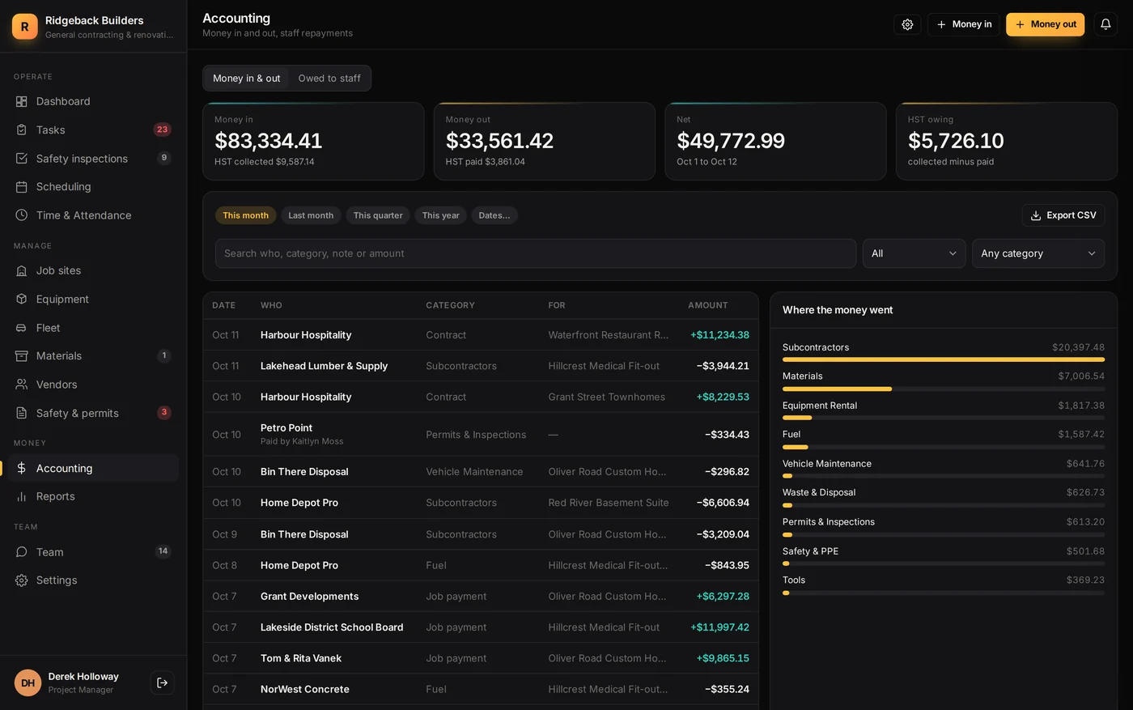
Task: Click the Team 14 count badge
Action: click(x=163, y=551)
